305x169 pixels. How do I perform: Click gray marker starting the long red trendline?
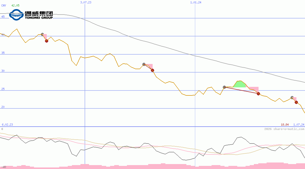point(224,87)
